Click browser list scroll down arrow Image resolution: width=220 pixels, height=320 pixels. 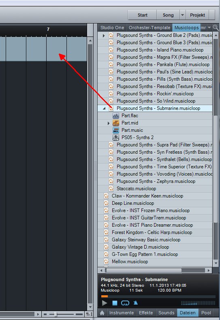coord(216,263)
